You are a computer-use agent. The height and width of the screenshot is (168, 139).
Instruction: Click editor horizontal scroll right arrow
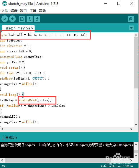[x=131, y=129]
